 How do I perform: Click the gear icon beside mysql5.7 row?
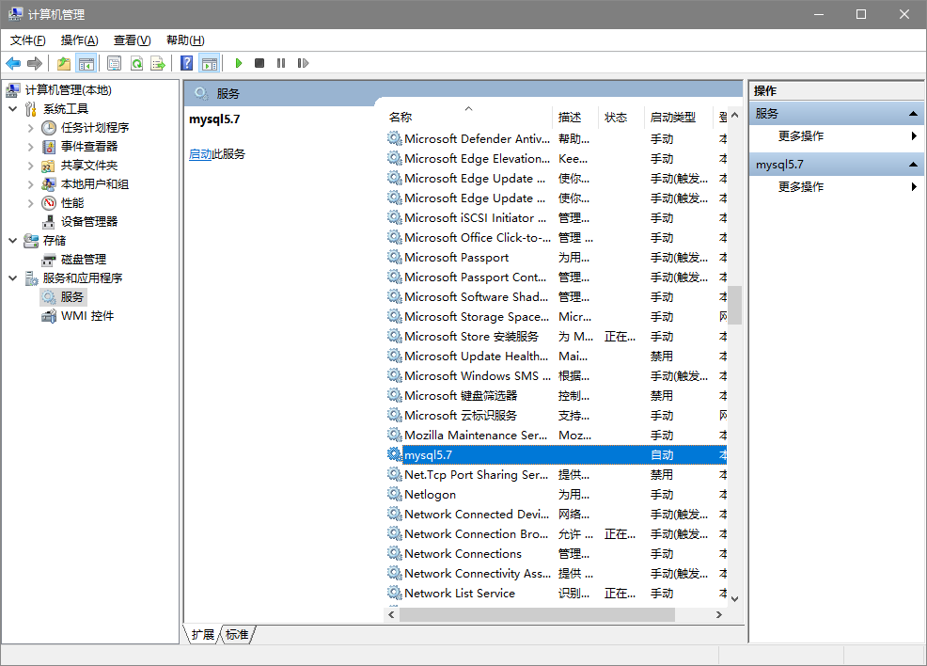(x=394, y=455)
